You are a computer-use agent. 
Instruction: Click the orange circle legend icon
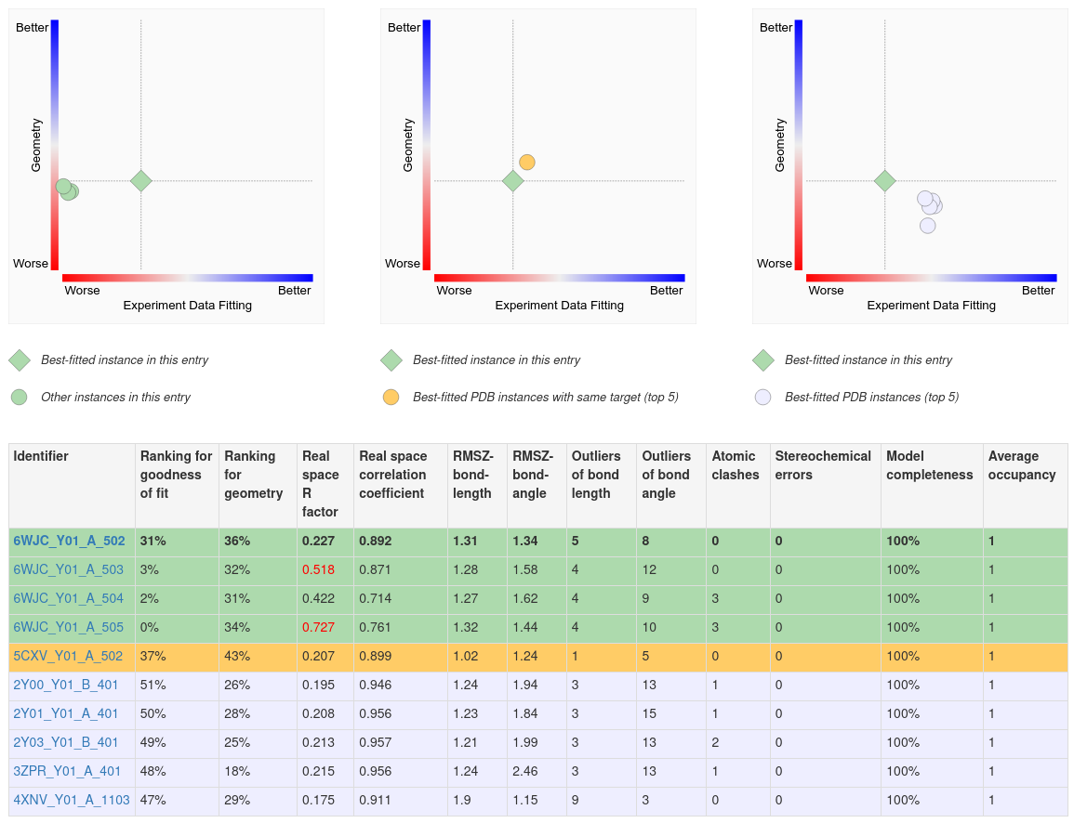391,398
